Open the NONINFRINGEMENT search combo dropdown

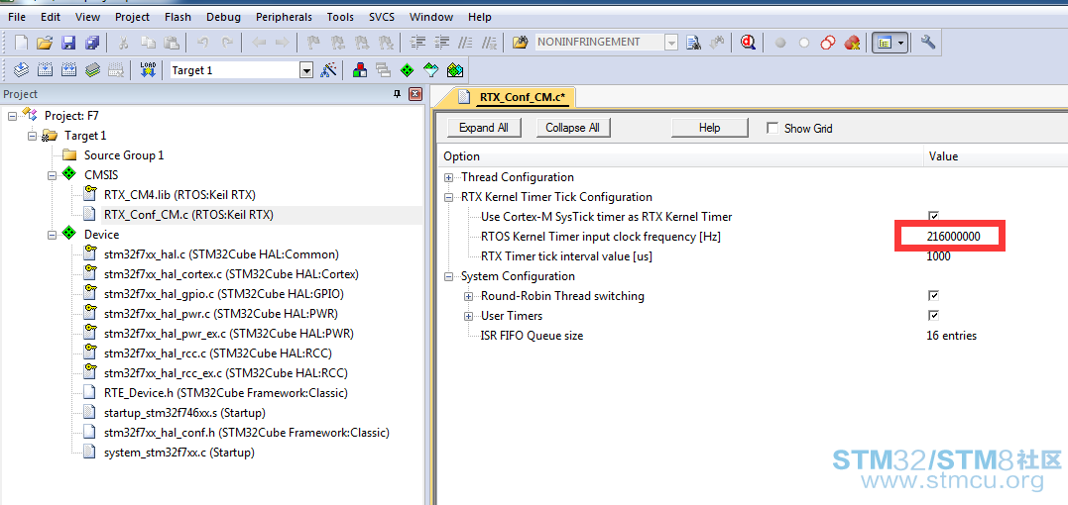pos(671,43)
